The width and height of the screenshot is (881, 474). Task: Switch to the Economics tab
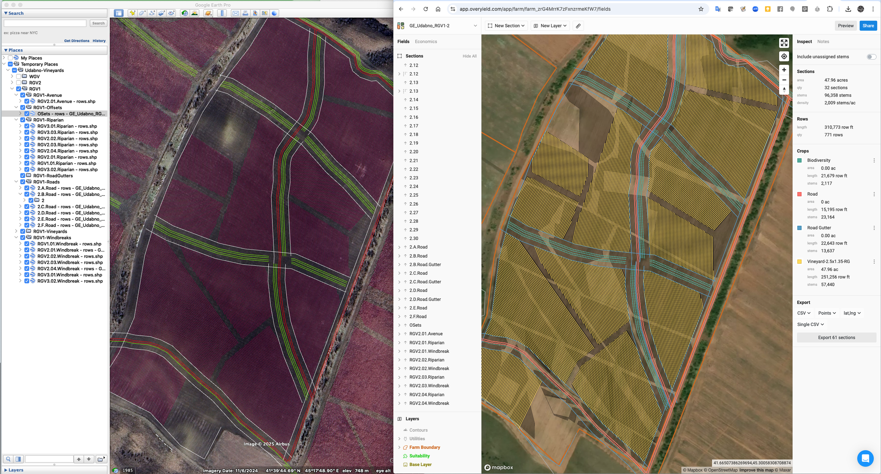(x=426, y=42)
